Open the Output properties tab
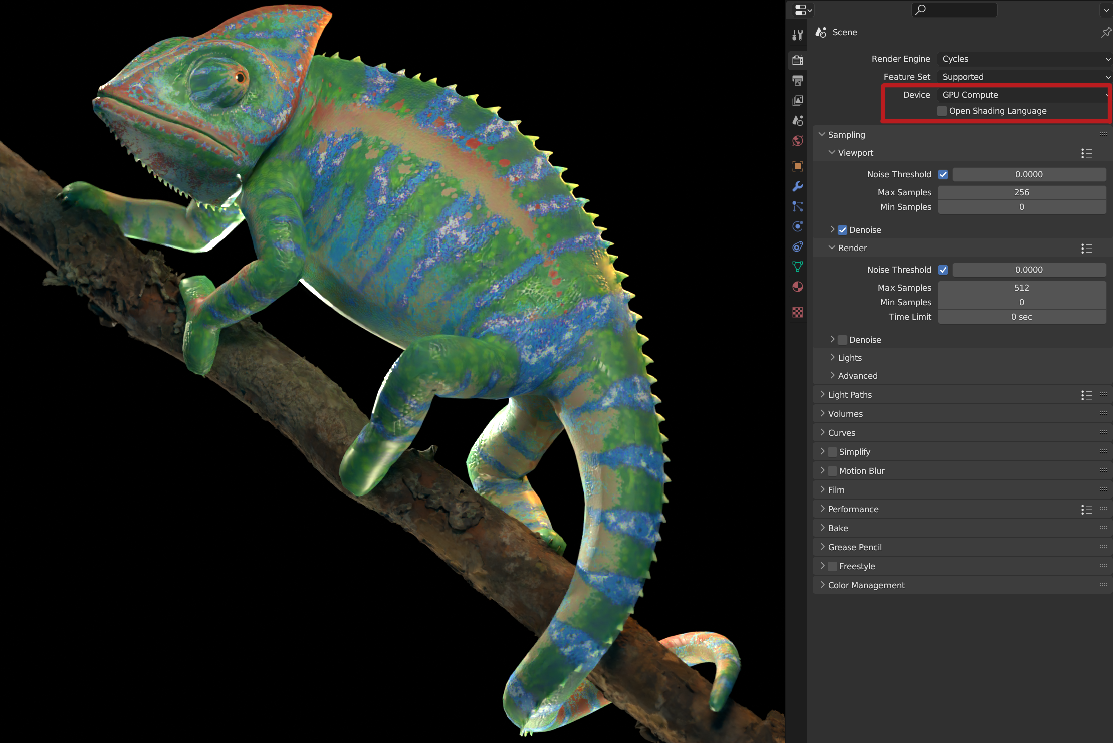1113x743 pixels. pyautogui.click(x=797, y=80)
